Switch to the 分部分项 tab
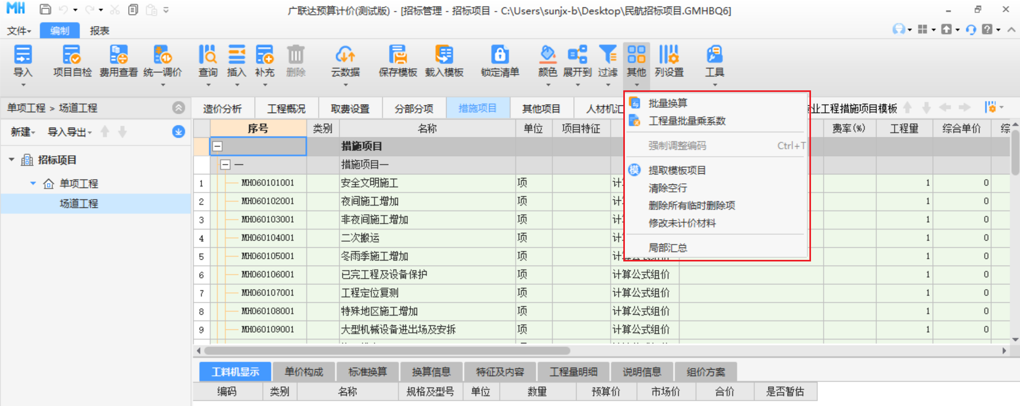Viewport: 1020px width, 406px height. [x=414, y=108]
